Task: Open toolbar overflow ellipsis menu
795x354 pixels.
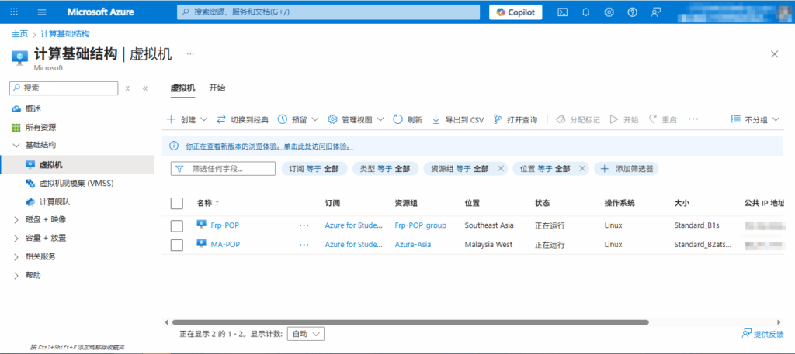Action: pos(693,119)
